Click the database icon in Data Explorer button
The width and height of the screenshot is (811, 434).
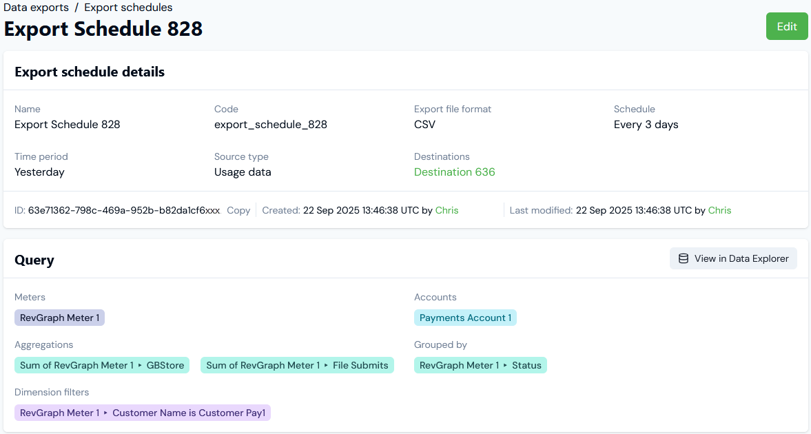coord(684,258)
